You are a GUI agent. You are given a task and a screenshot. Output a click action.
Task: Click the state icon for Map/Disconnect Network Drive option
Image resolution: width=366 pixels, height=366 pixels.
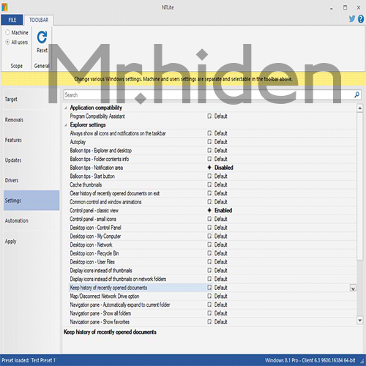[209, 296]
